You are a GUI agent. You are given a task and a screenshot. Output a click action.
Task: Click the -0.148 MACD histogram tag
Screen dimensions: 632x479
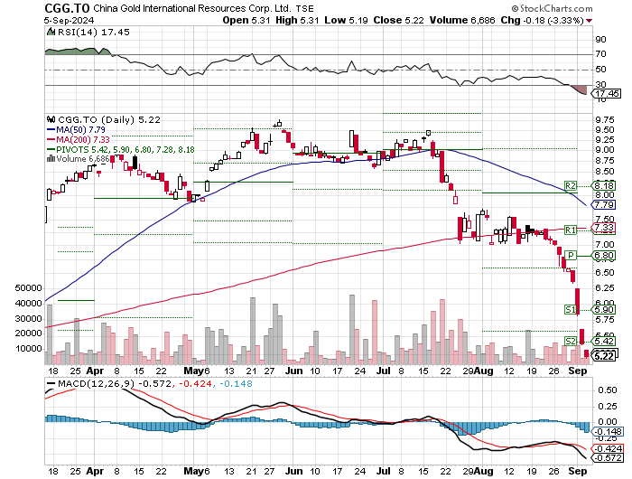pyautogui.click(x=608, y=431)
